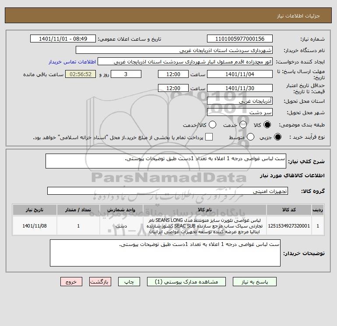Click the delivery province field آذربایجان غربی

[240, 101]
